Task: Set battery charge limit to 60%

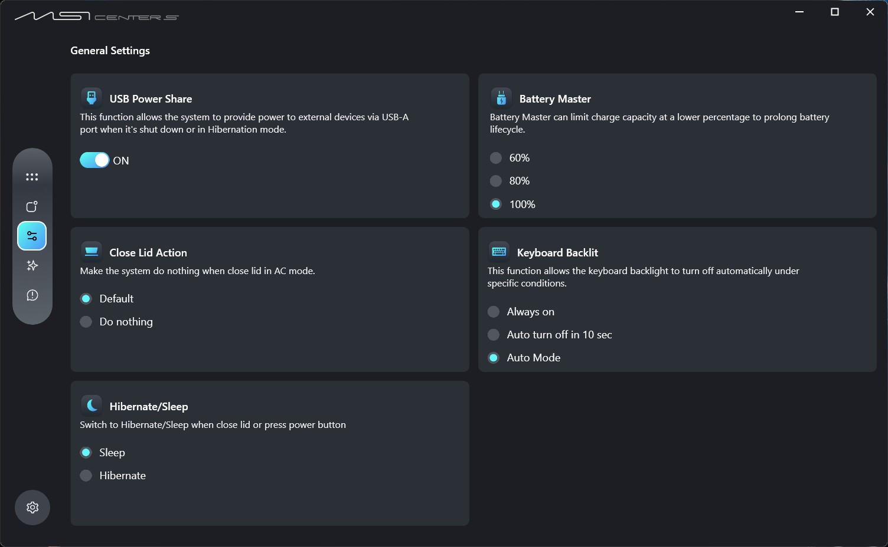Action: click(x=496, y=158)
